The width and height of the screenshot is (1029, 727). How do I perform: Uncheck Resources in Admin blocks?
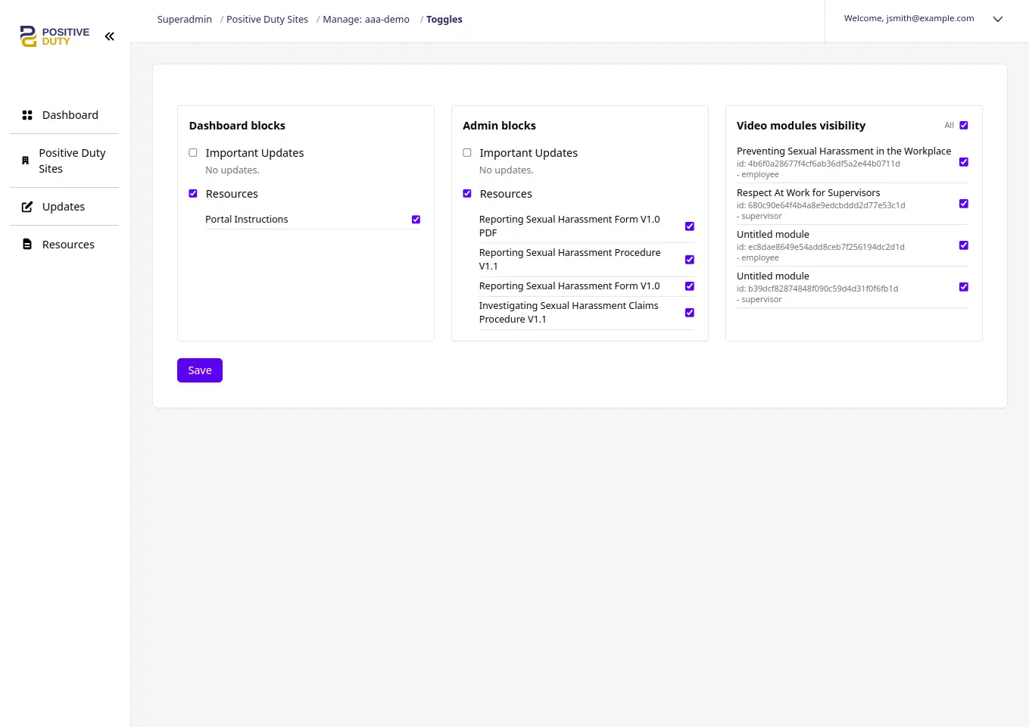[x=467, y=194]
